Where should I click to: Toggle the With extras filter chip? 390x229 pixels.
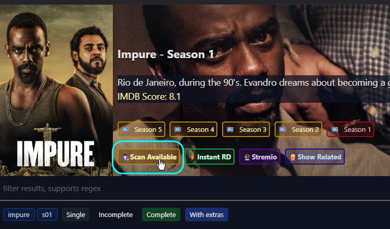tap(206, 214)
